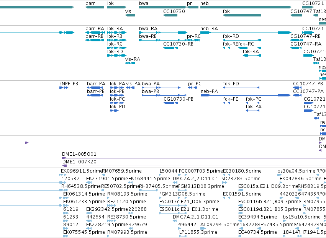
Task: Click the bwa gene label
Action: pos(144,3)
